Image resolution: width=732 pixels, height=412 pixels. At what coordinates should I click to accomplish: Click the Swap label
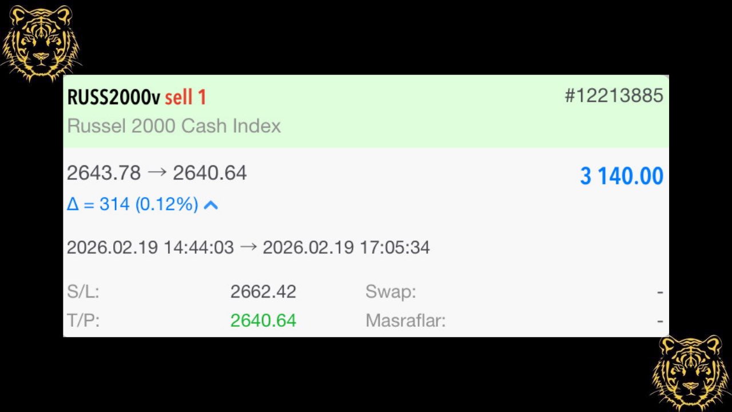pyautogui.click(x=391, y=292)
